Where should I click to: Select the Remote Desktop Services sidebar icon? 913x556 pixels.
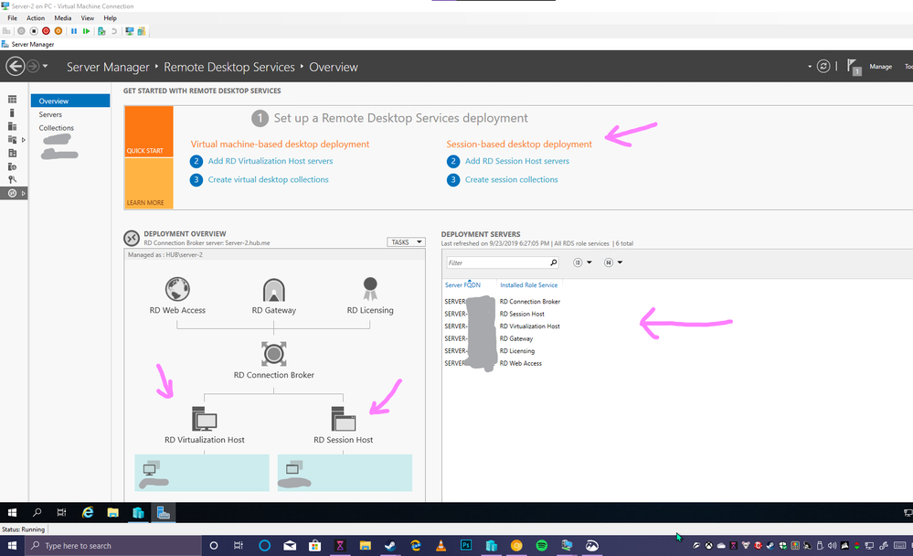click(x=12, y=193)
